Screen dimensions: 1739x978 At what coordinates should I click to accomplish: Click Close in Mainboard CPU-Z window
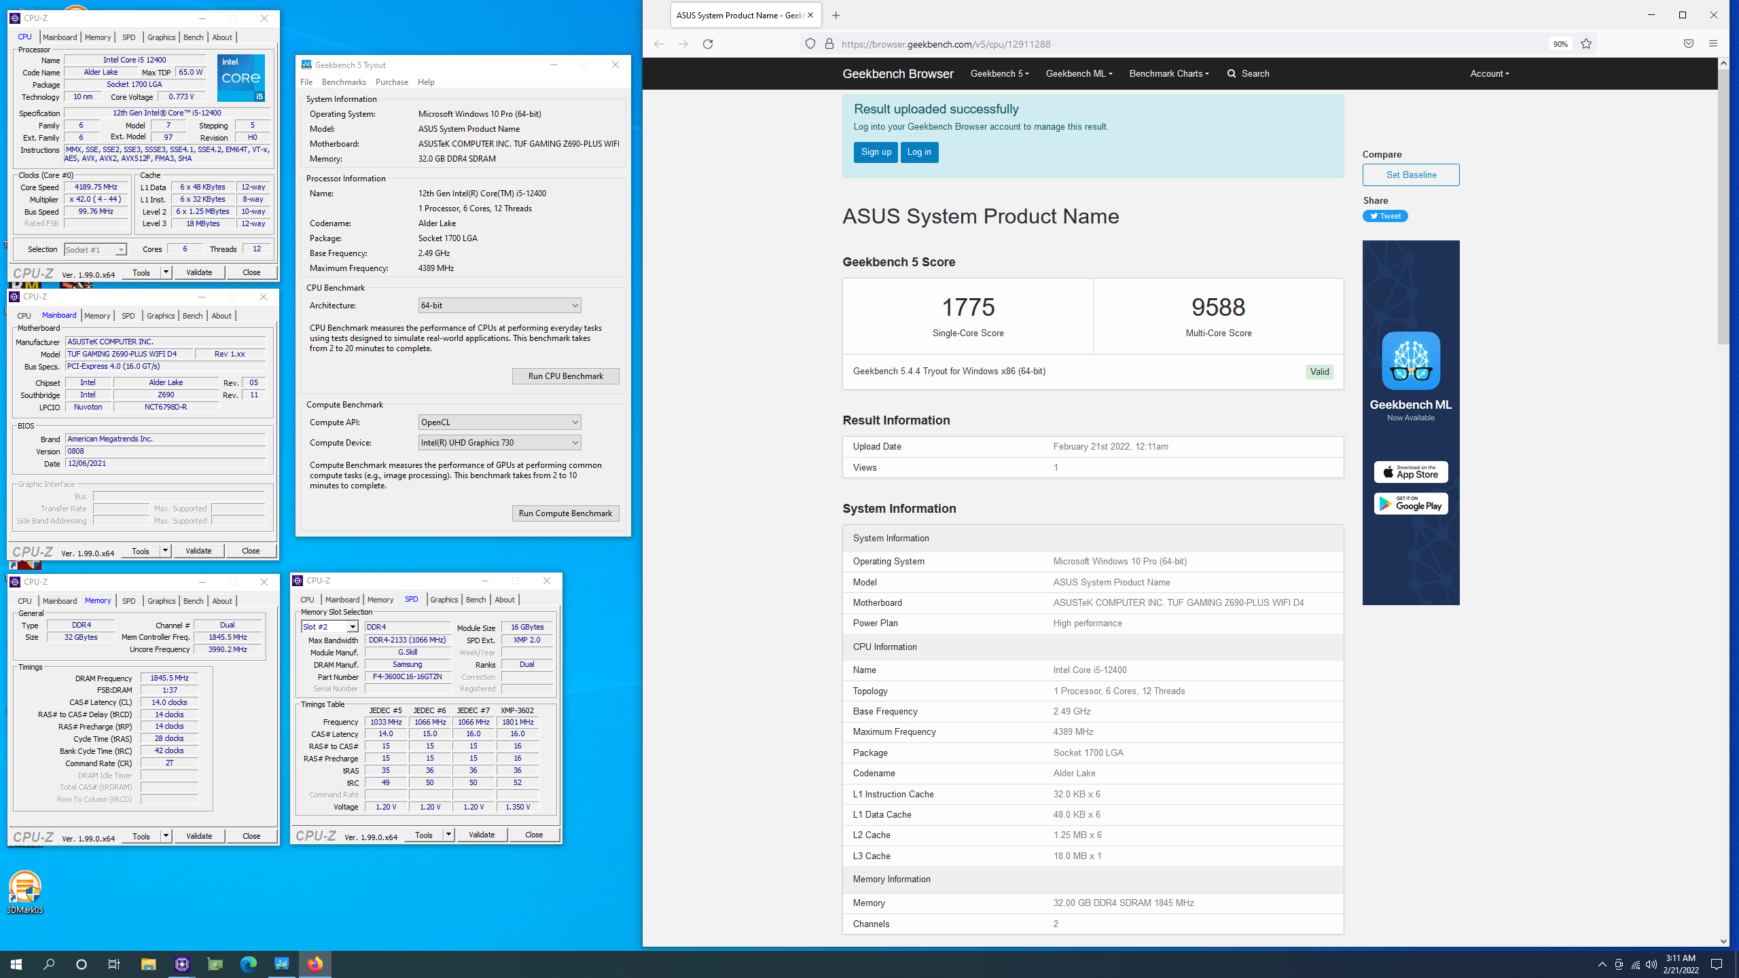[x=251, y=551]
